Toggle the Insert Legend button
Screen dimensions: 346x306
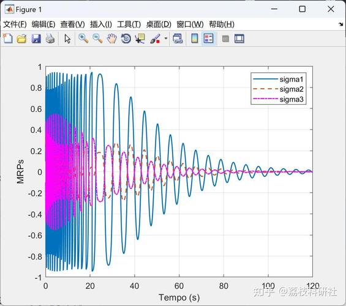(x=209, y=39)
